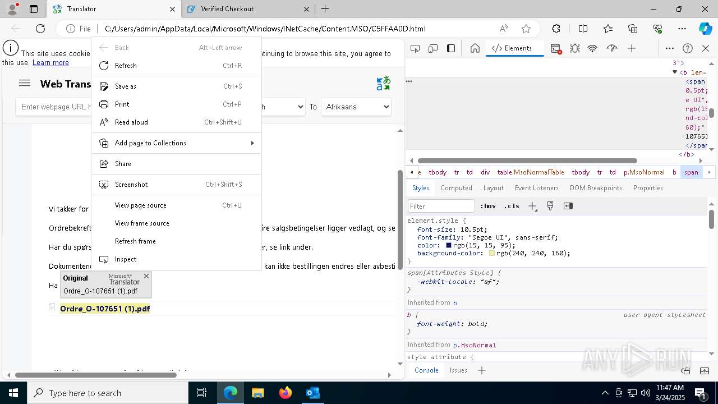Choose Inspect from the context menu

176,259
